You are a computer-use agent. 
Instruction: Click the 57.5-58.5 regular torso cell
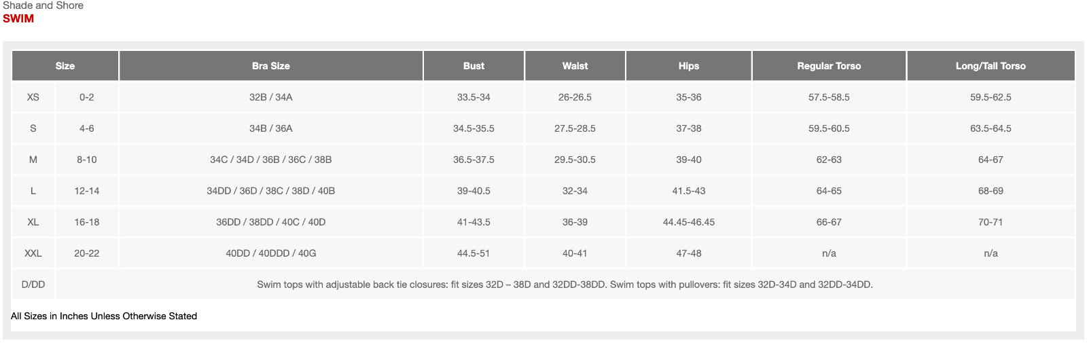point(829,97)
